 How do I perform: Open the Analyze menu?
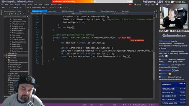click(x=46, y=5)
